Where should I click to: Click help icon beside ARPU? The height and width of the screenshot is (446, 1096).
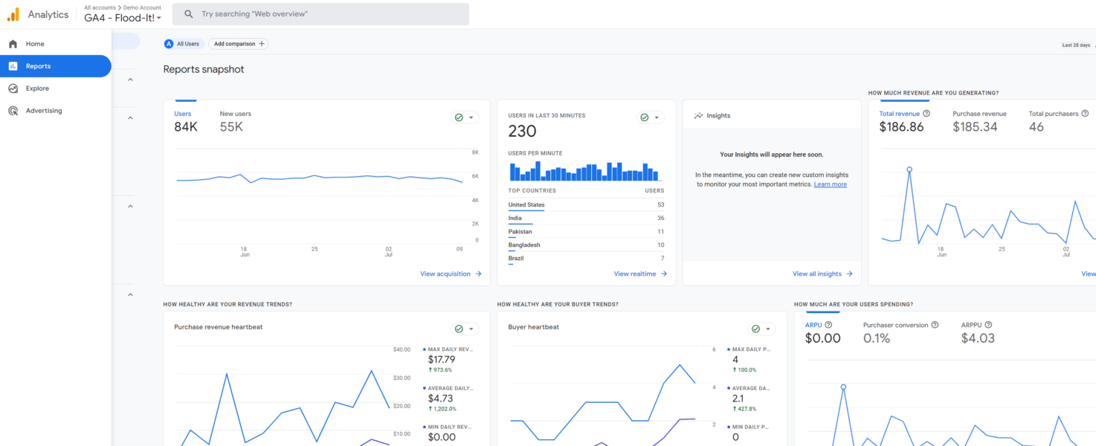point(828,325)
